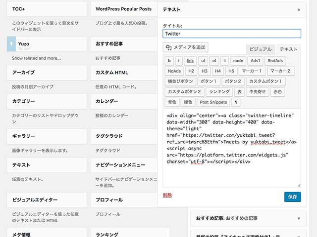The image size is (317, 237).
Task: Select the ギャラリー available widget
Action: [47, 136]
